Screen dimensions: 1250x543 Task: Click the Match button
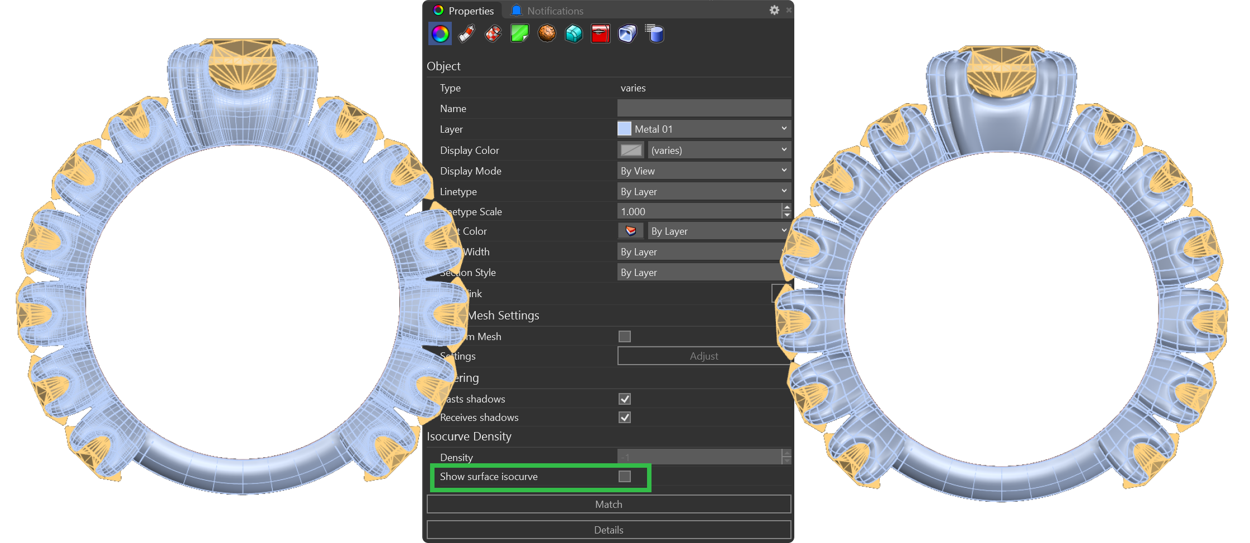pyautogui.click(x=609, y=505)
